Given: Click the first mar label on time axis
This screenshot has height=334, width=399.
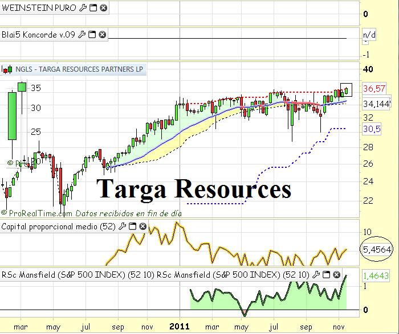Looking at the screenshot, I should tap(21, 327).
